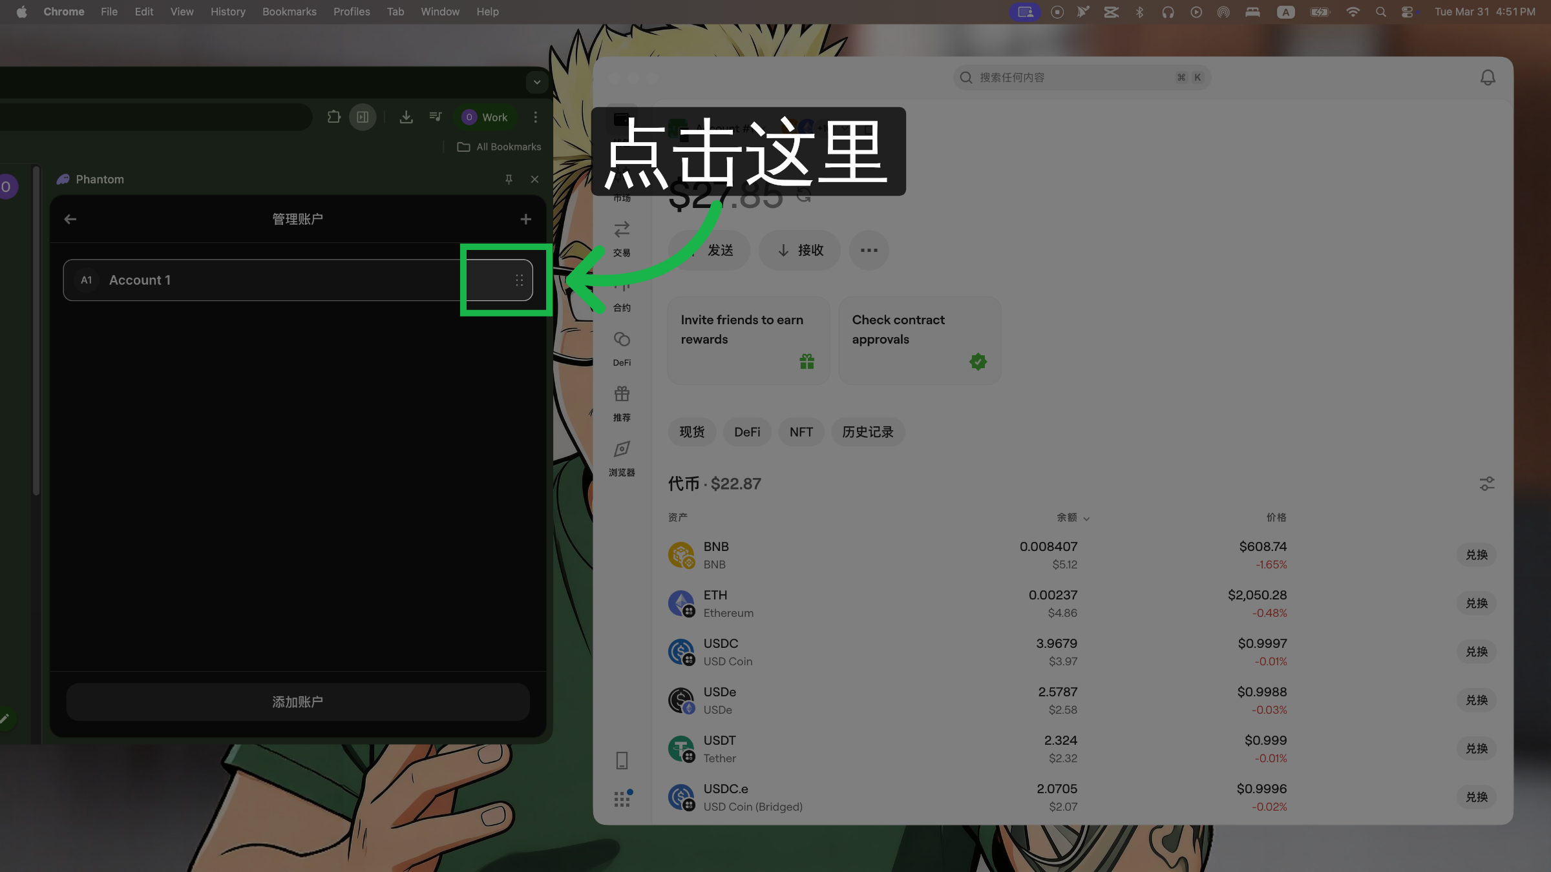The height and width of the screenshot is (872, 1551).
Task: Click the 发送 send button
Action: pyautogui.click(x=709, y=250)
